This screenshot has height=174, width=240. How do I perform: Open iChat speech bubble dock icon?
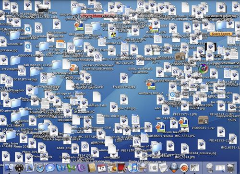click(x=50, y=168)
